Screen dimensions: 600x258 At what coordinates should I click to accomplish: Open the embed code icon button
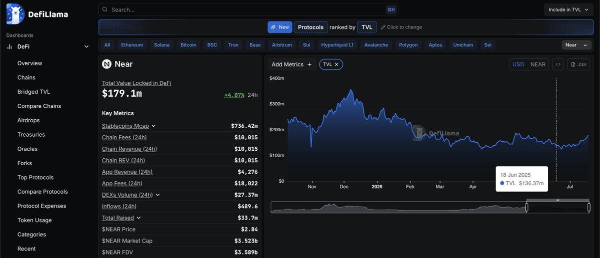point(558,64)
